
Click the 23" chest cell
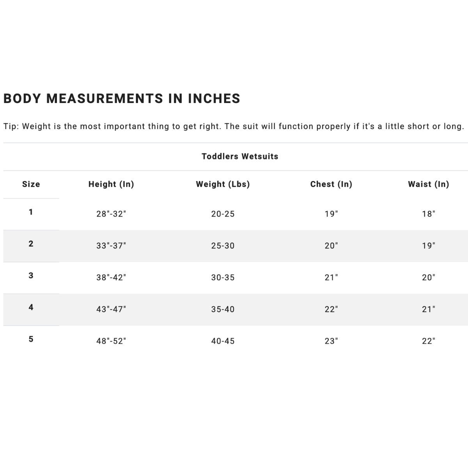pyautogui.click(x=331, y=341)
